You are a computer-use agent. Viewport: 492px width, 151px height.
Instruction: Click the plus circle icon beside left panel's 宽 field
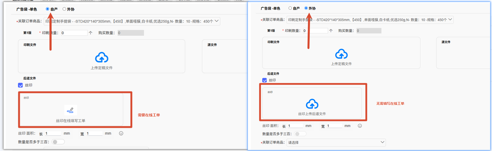121,133
